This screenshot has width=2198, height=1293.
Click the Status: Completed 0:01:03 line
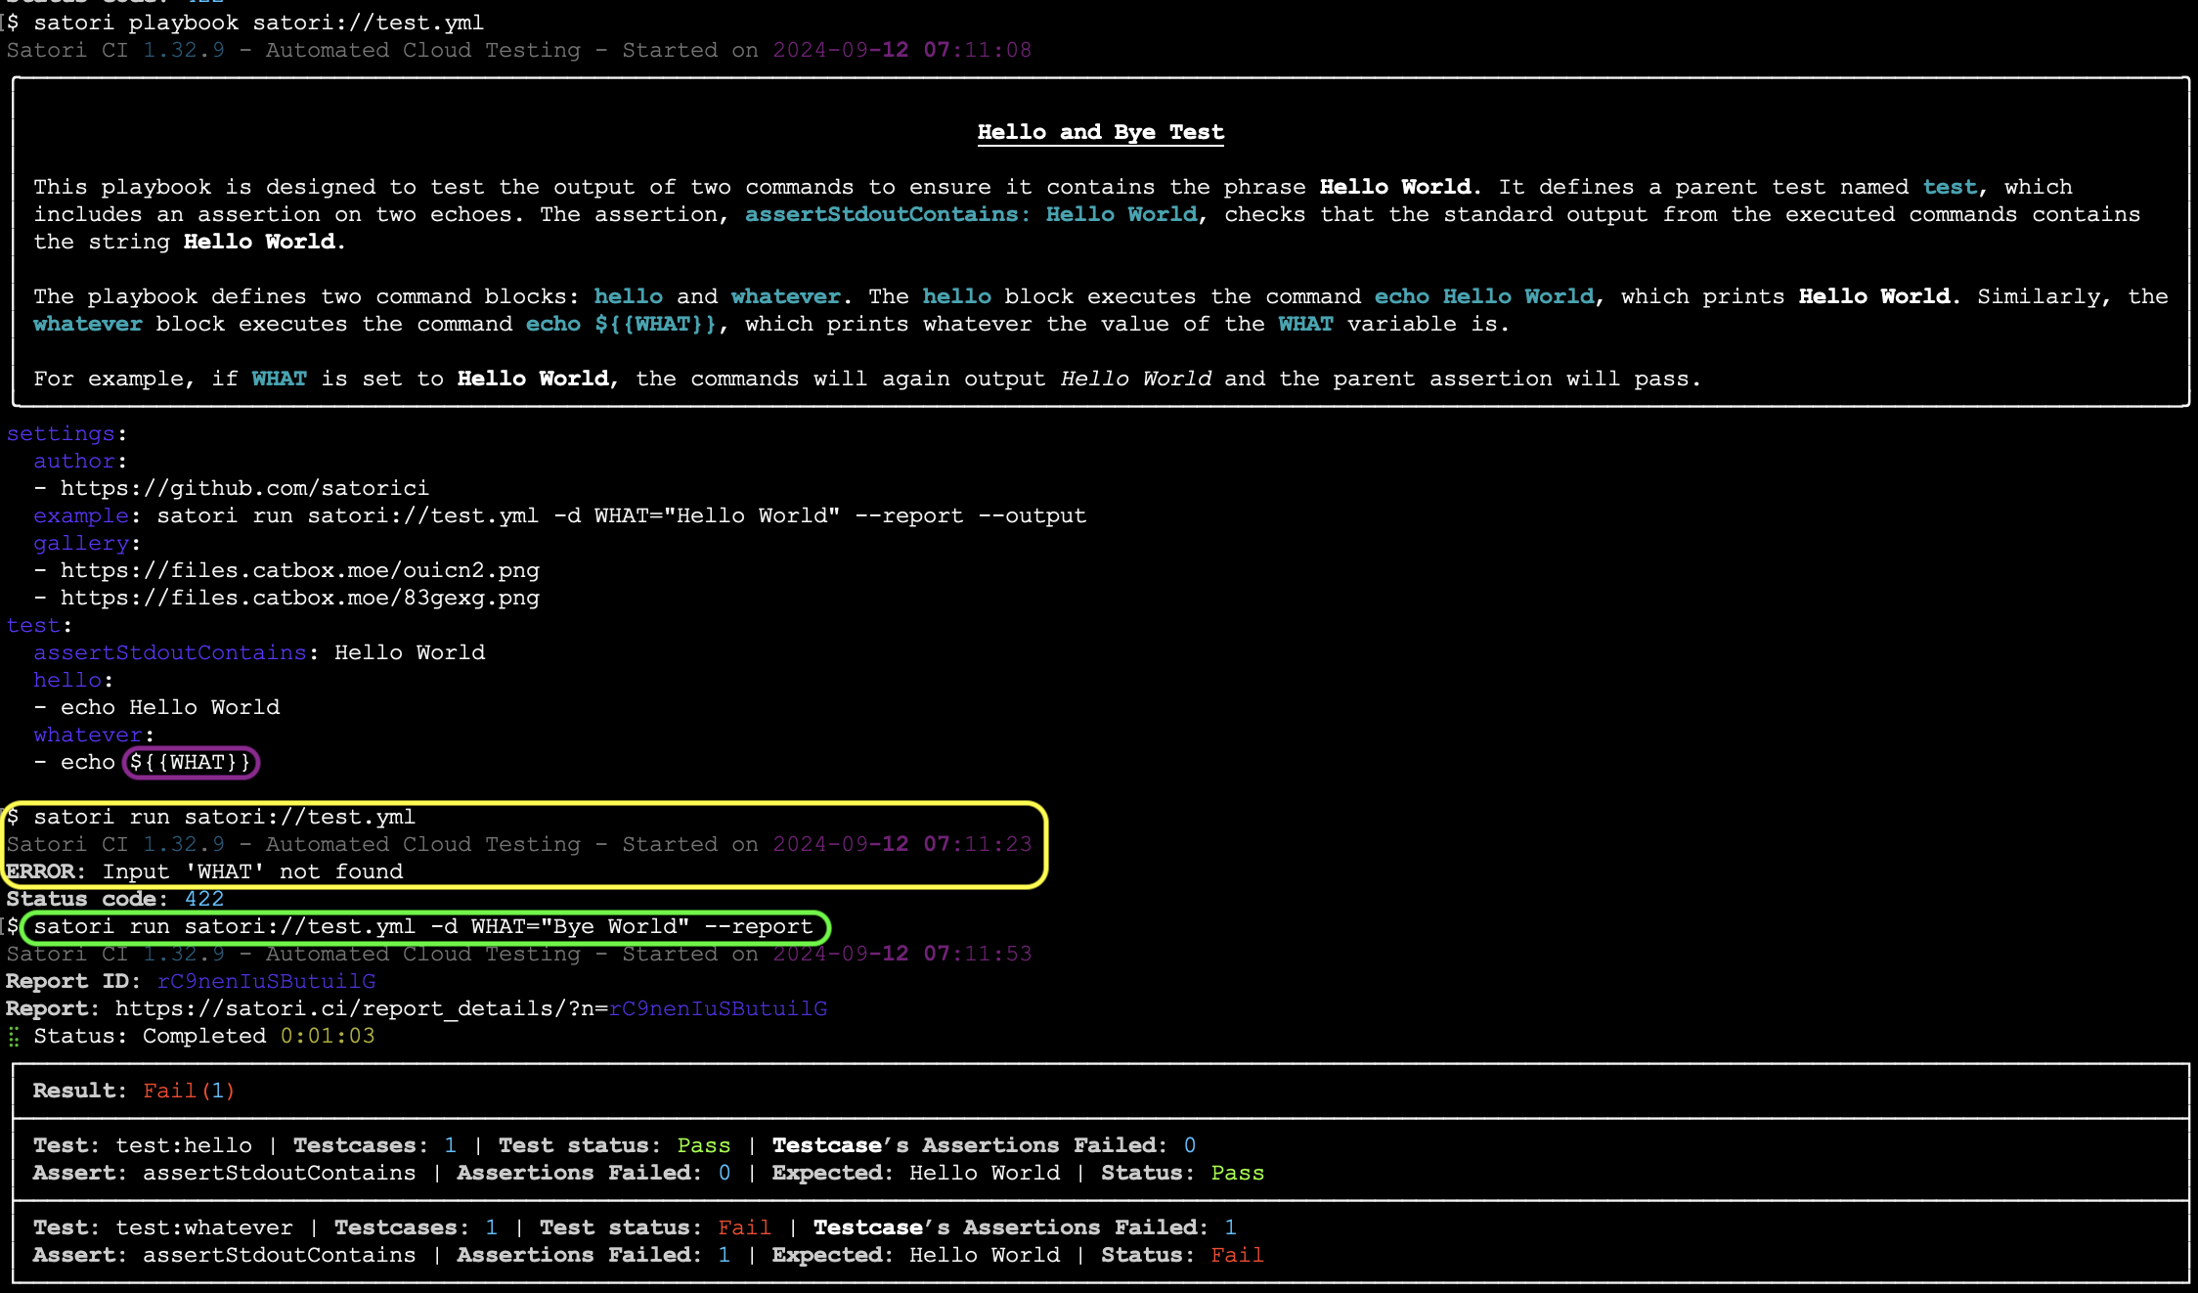pos(204,1036)
